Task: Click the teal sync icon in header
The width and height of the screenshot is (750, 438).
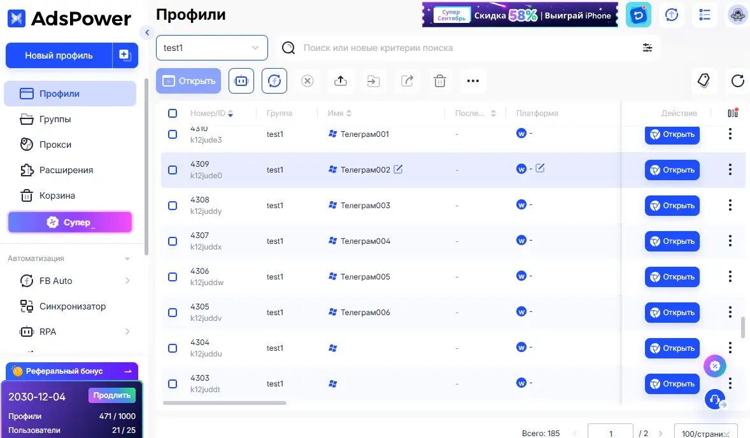Action: pyautogui.click(x=639, y=15)
